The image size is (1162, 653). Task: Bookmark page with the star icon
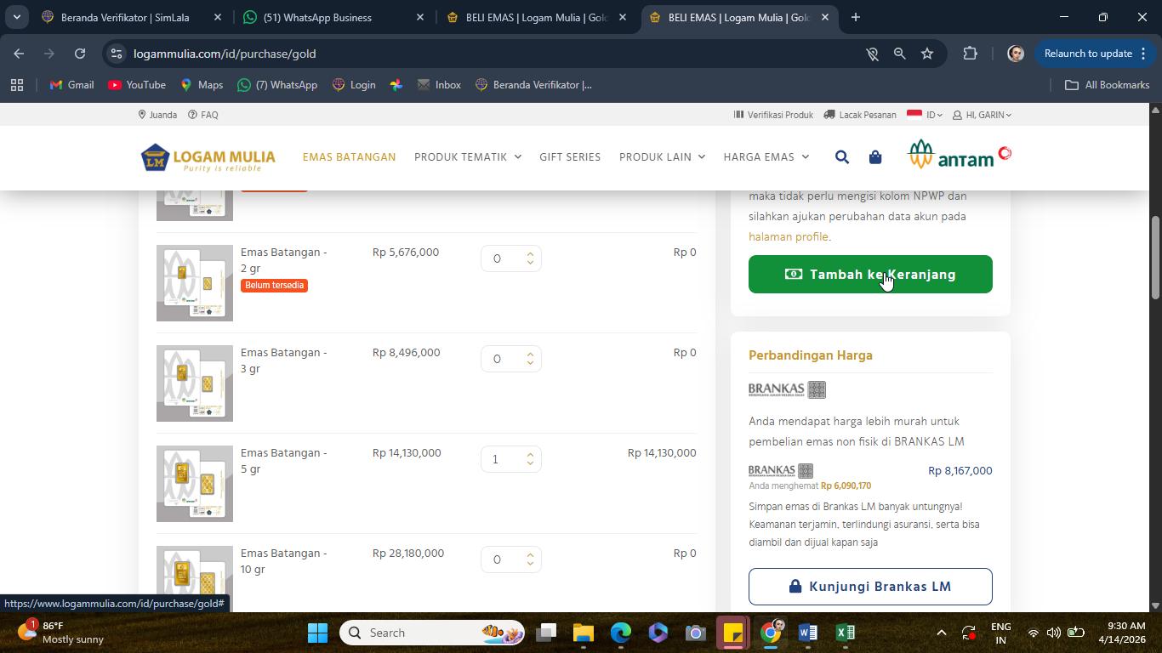(927, 54)
